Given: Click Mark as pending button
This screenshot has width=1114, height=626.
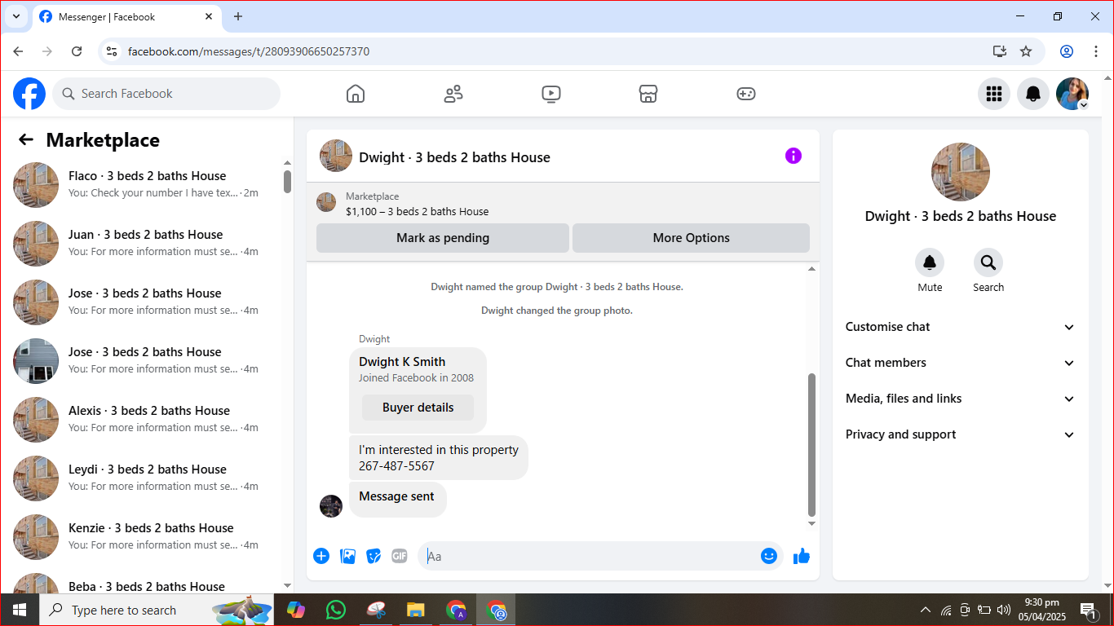Looking at the screenshot, I should [443, 238].
